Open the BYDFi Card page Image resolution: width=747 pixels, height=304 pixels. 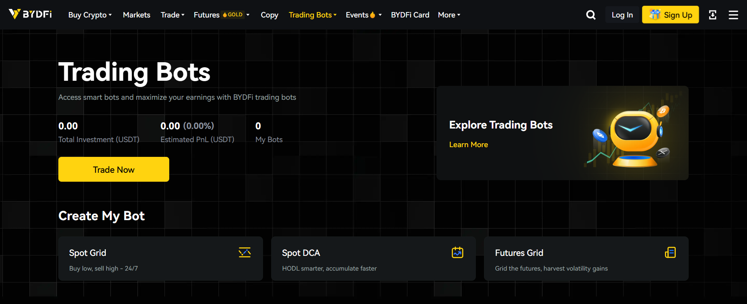pos(410,15)
